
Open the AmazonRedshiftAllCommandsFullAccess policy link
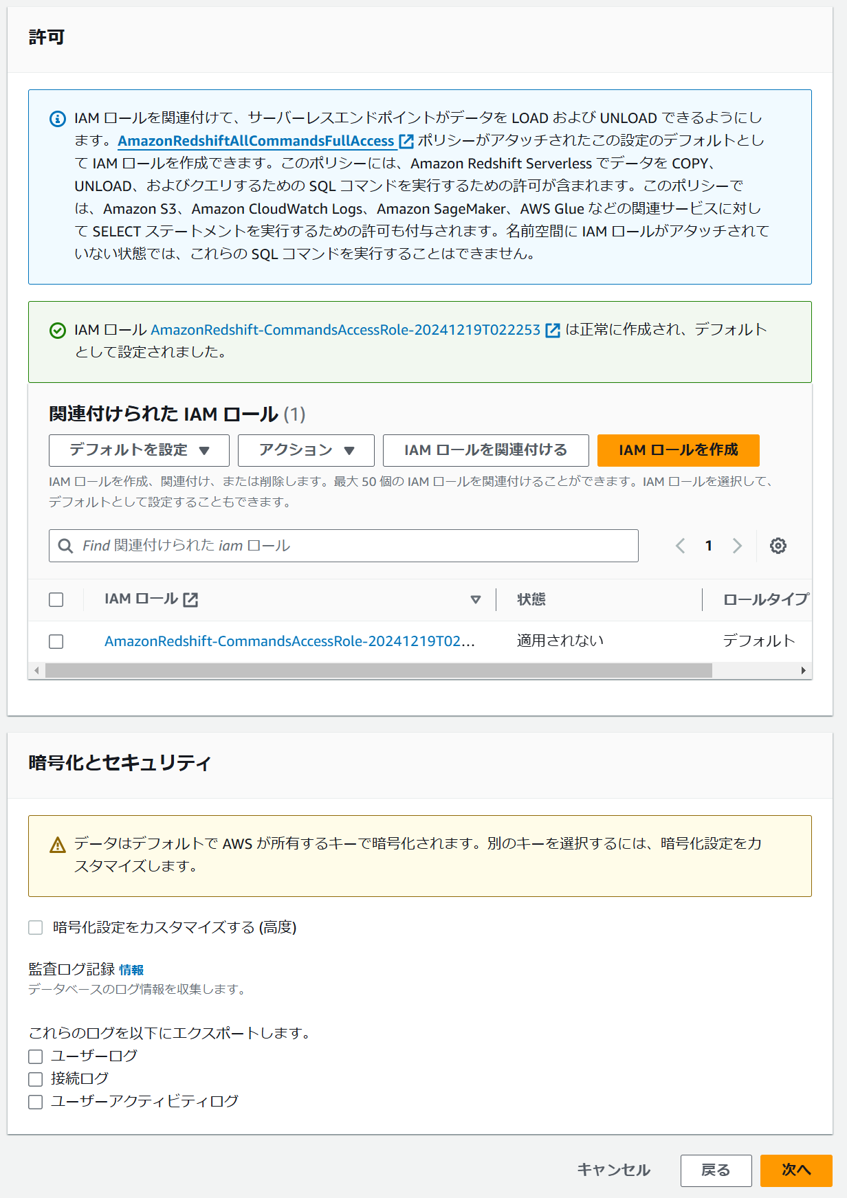[256, 141]
